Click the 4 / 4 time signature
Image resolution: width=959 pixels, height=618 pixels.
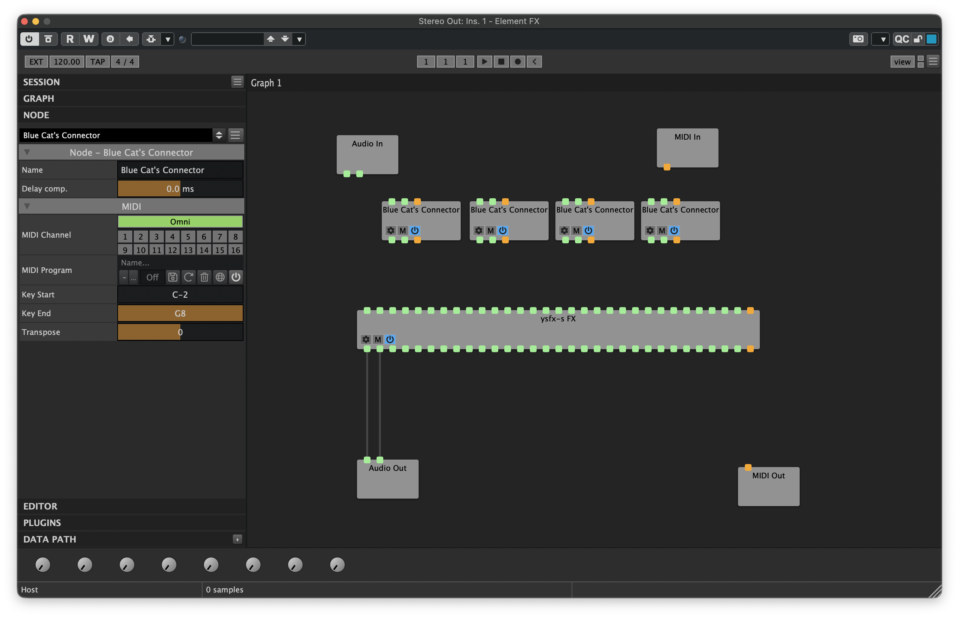pos(125,62)
